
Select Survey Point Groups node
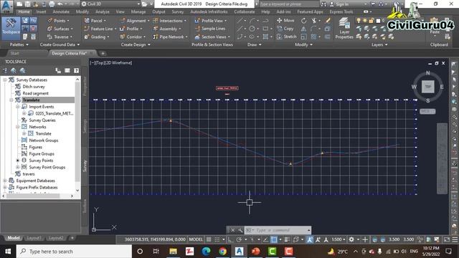[x=47, y=167]
